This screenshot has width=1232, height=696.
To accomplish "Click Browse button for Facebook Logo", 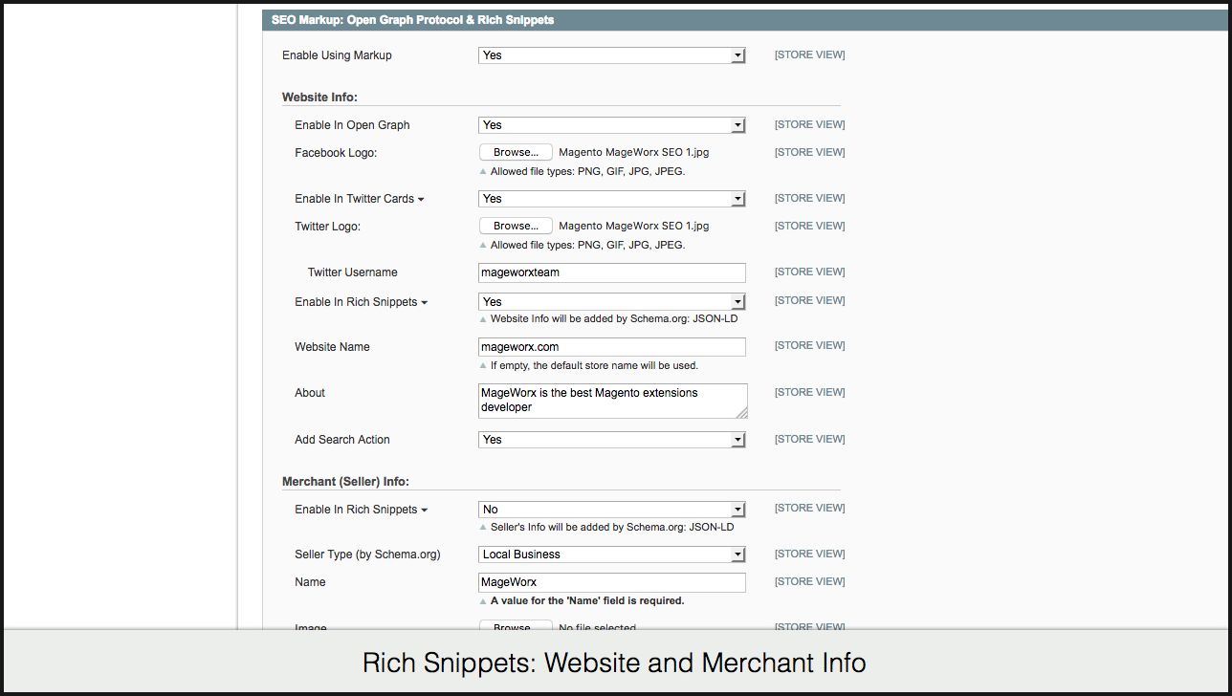I will (x=516, y=152).
